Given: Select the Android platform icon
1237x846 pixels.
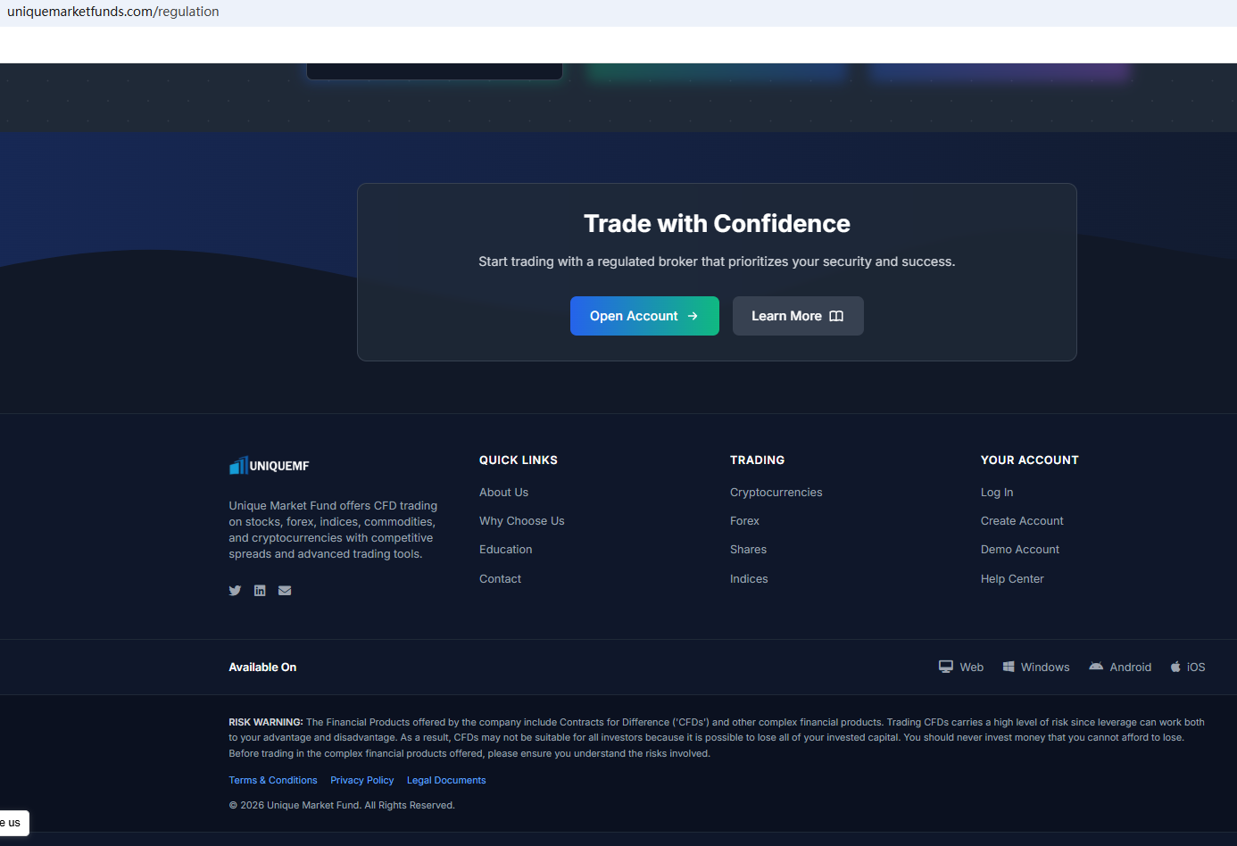Looking at the screenshot, I should point(1096,667).
